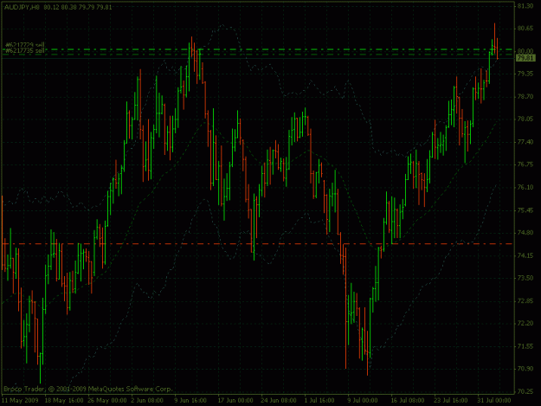Click the 11 May 2009 date label
Screen dimensions: 541x406
pyautogui.click(x=20, y=401)
